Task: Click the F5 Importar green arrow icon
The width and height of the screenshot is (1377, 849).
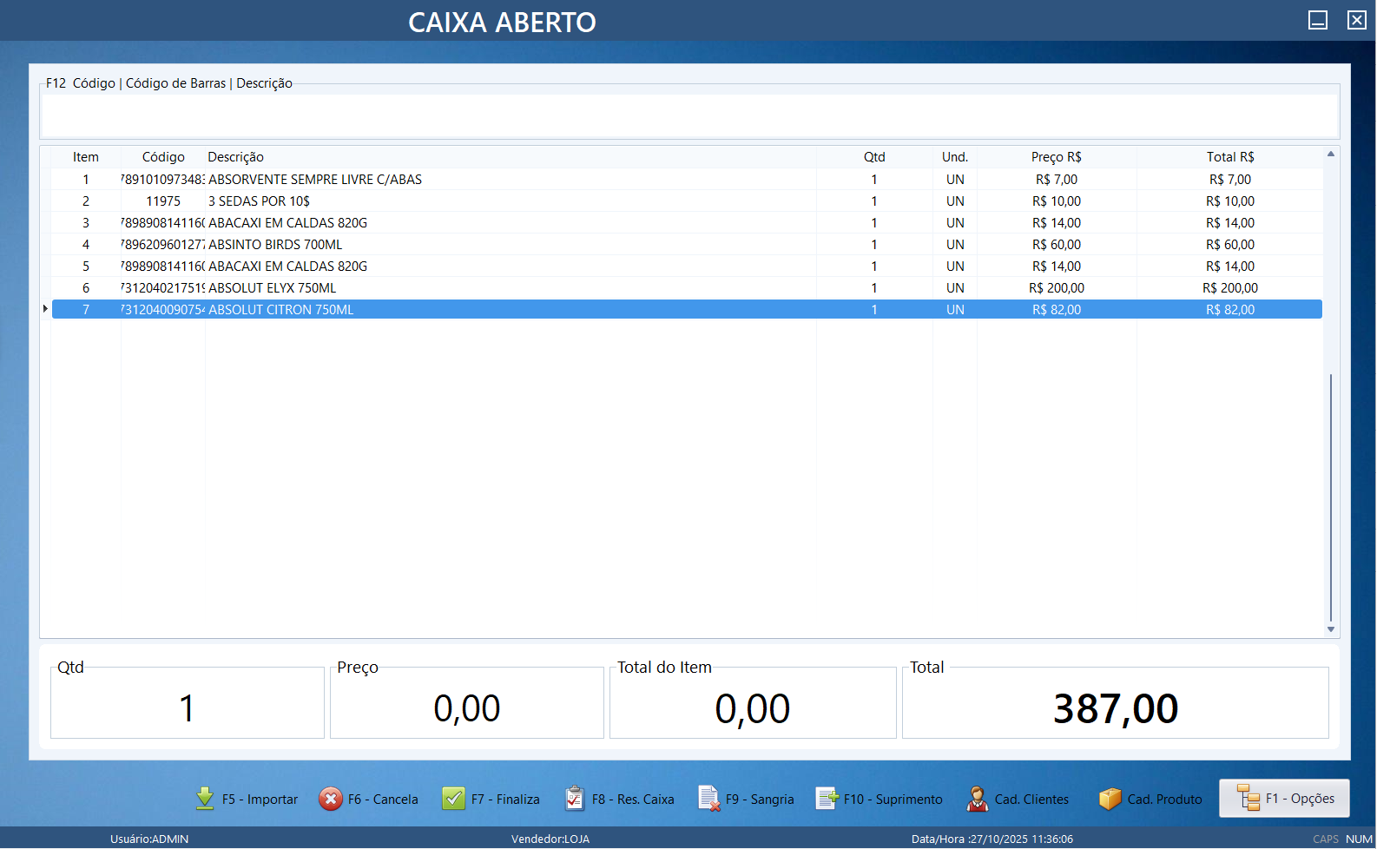Action: 205,799
